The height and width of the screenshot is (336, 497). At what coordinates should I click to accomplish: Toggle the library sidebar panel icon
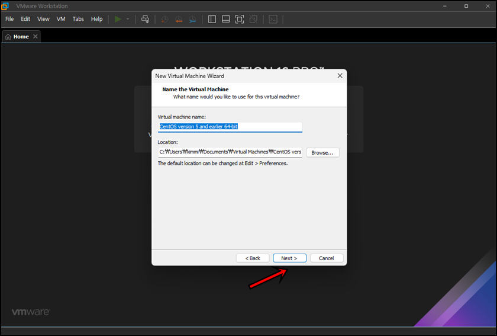212,20
